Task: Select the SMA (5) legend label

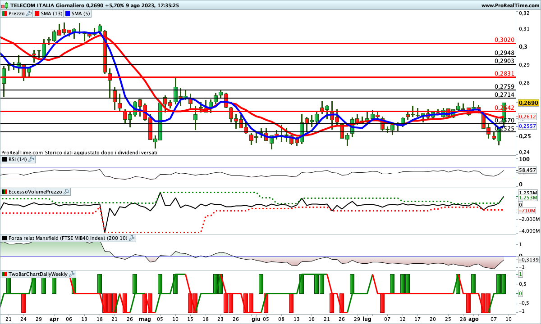Action: 81,13
